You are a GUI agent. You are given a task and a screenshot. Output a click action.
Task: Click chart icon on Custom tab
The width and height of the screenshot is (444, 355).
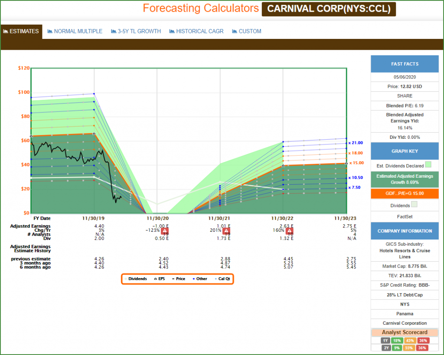(235, 32)
